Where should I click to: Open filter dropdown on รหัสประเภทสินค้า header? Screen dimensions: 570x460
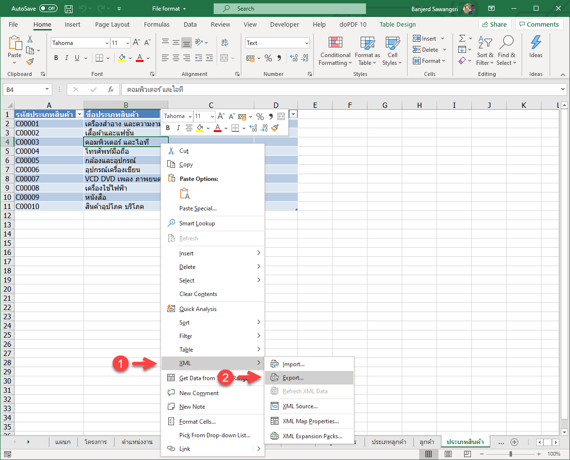point(80,115)
